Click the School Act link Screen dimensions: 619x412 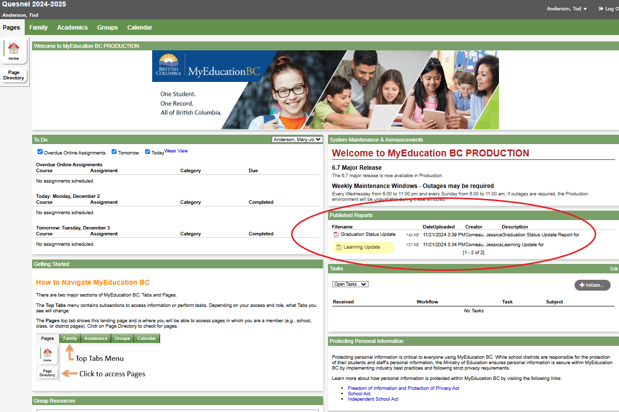pyautogui.click(x=359, y=393)
